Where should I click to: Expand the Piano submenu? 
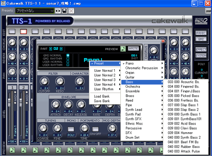(142, 63)
